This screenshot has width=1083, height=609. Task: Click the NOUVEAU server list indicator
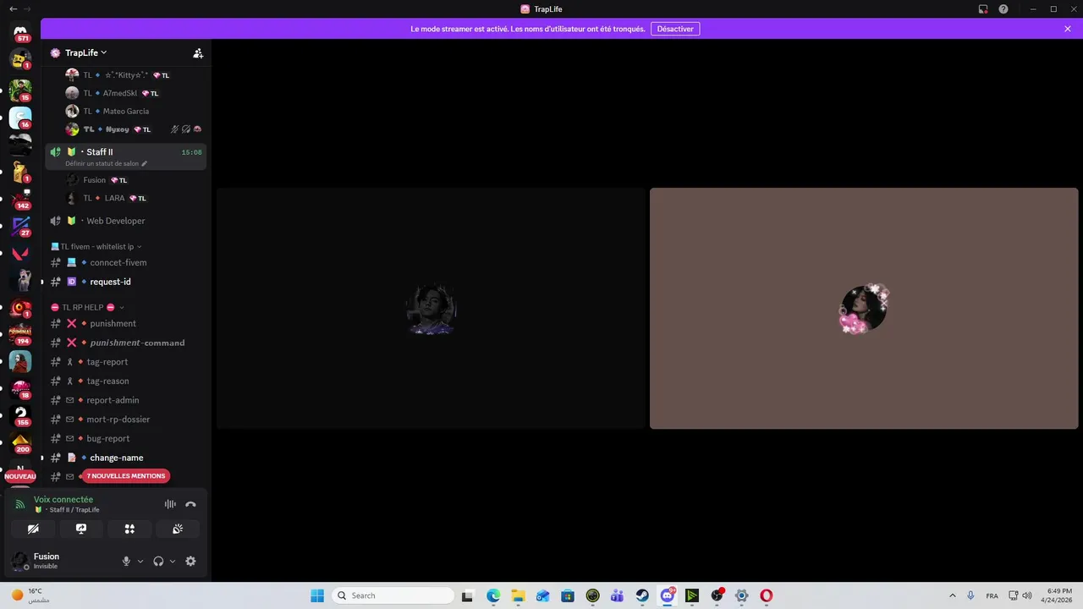tap(20, 476)
